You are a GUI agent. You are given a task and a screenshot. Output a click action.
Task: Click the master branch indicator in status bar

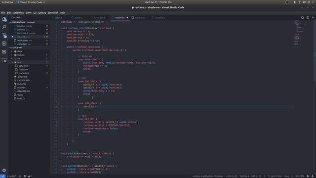(x=11, y=176)
